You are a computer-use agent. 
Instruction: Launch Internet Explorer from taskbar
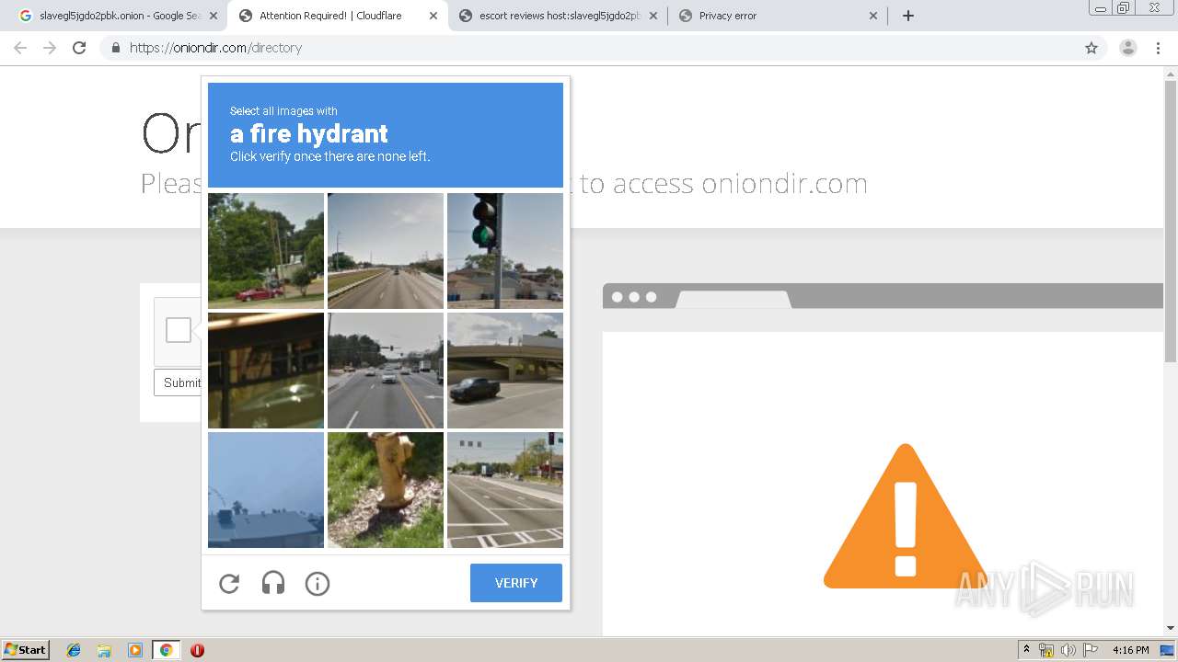[x=74, y=650]
